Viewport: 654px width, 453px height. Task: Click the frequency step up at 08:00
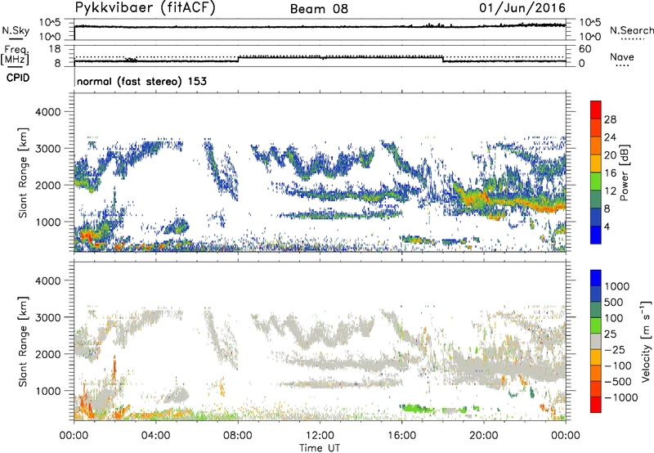[x=238, y=59]
